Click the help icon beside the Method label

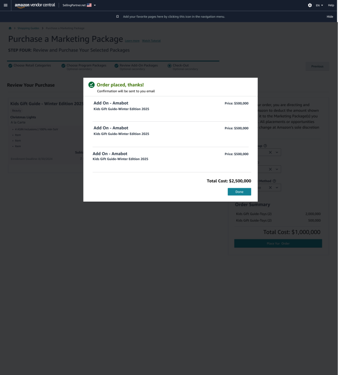click(x=274, y=181)
